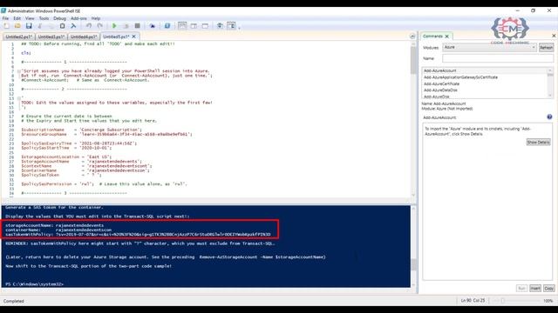
Task: Switch to the Untitled2.ps1 tab
Action: 19,37
